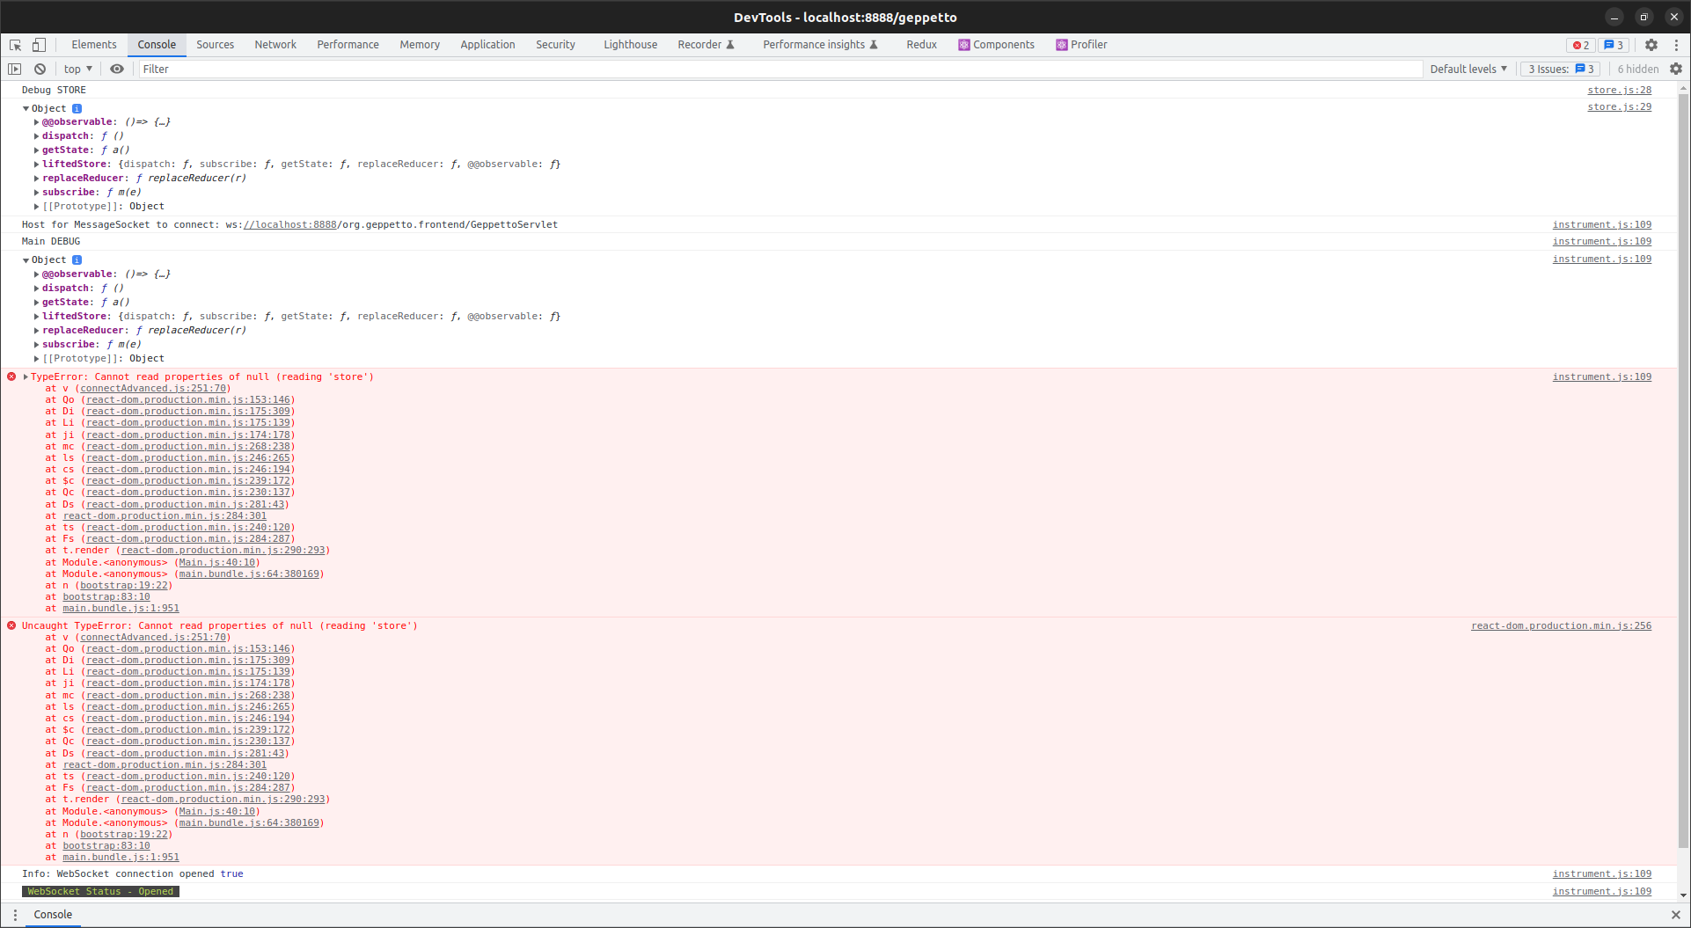Open the Components tab
1691x928 pixels.
(996, 45)
